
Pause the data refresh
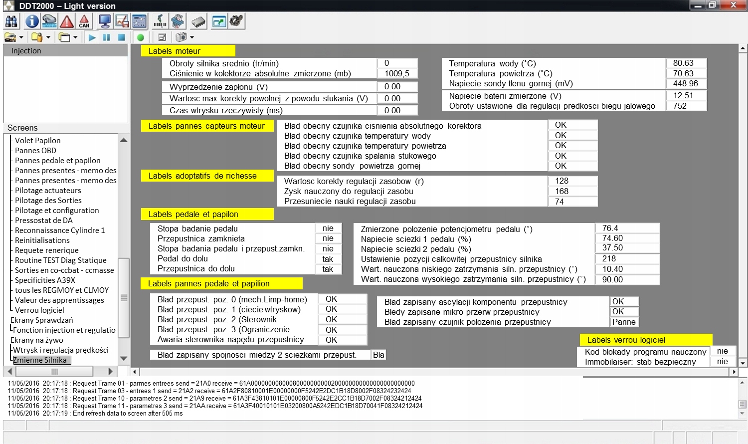(106, 37)
